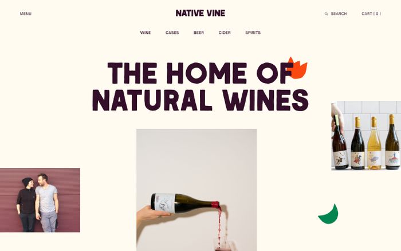Click the green leaf shape icon
Screen dimensions: 401x251
pyautogui.click(x=328, y=214)
